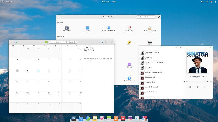
Task: Open session power menu in panel
Action: click(x=215, y=2)
